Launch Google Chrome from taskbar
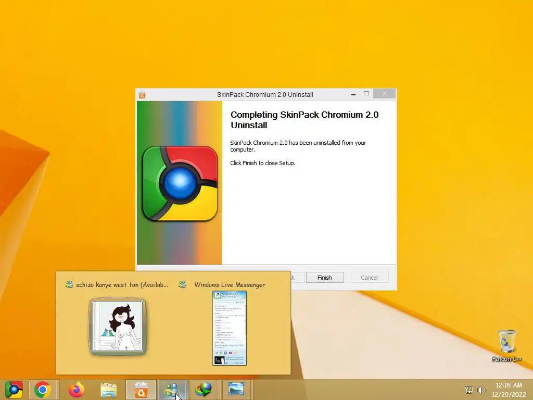Viewport: 533px width, 400px height. click(x=43, y=390)
